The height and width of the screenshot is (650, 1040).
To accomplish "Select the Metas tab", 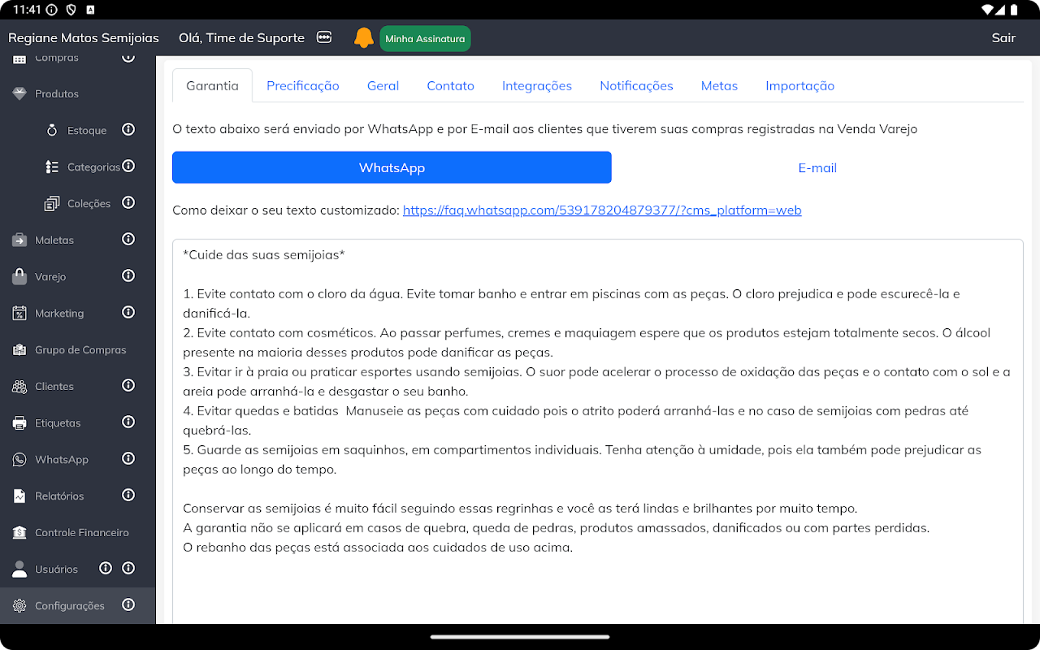I will (719, 85).
